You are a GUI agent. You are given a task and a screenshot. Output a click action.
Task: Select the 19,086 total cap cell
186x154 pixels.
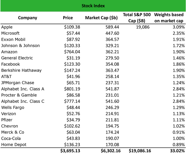pos(142,27)
